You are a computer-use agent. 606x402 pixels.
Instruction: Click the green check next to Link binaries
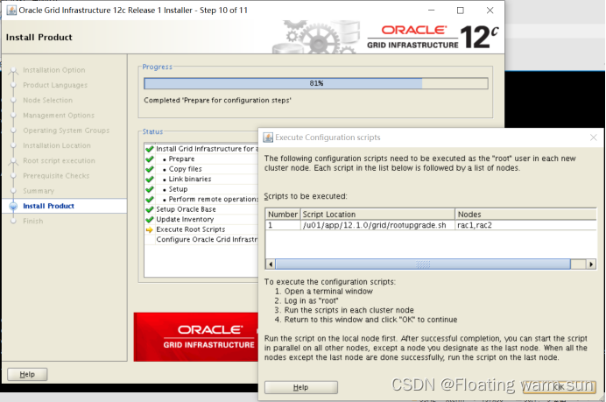(x=150, y=179)
